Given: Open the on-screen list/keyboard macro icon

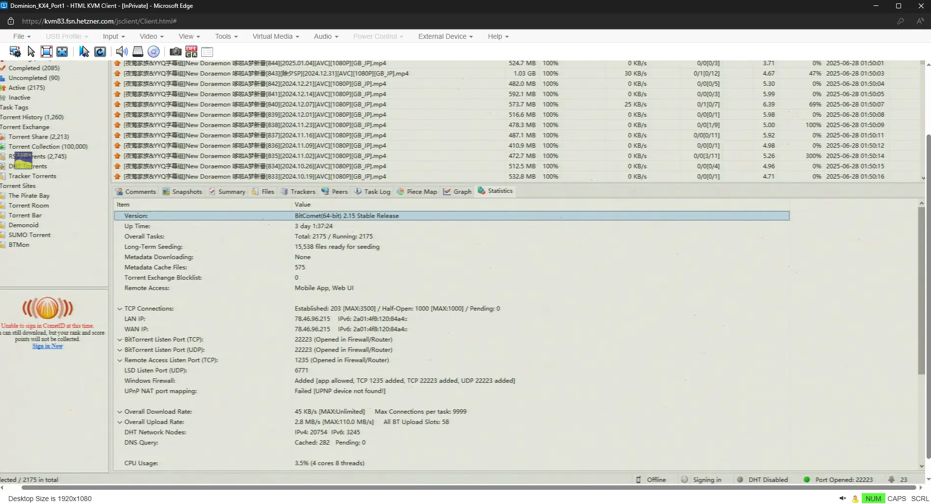Looking at the screenshot, I should pos(207,52).
